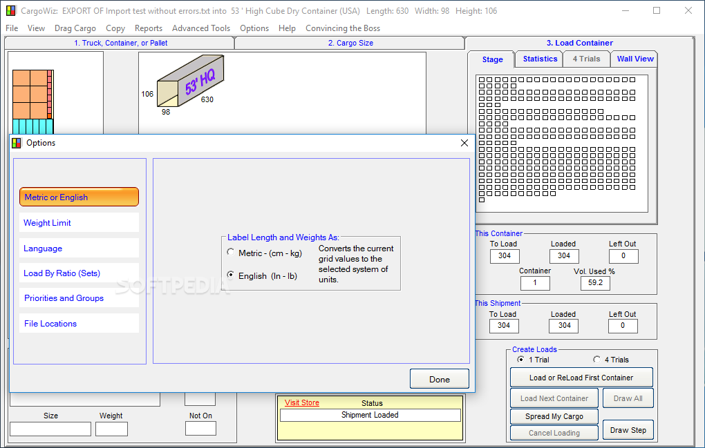Viewport: 705px width, 448px height.
Task: Click the Not On input field
Action: tap(200, 428)
